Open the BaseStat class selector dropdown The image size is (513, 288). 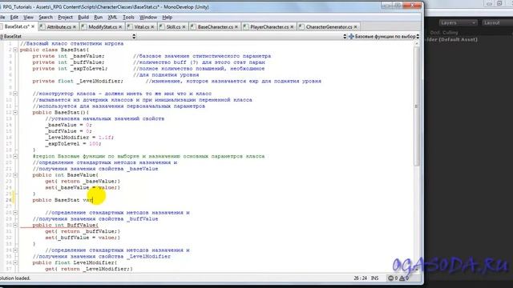pos(68,36)
